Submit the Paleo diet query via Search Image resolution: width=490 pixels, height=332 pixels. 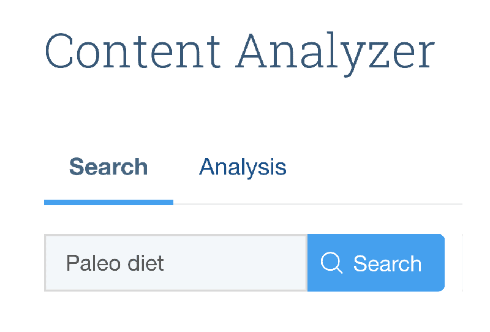point(376,263)
